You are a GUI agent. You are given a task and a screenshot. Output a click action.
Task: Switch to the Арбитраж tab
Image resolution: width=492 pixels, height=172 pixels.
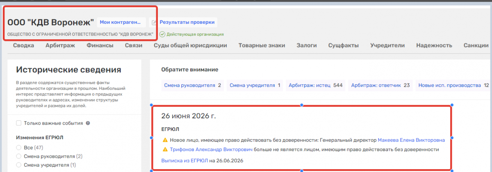point(60,45)
